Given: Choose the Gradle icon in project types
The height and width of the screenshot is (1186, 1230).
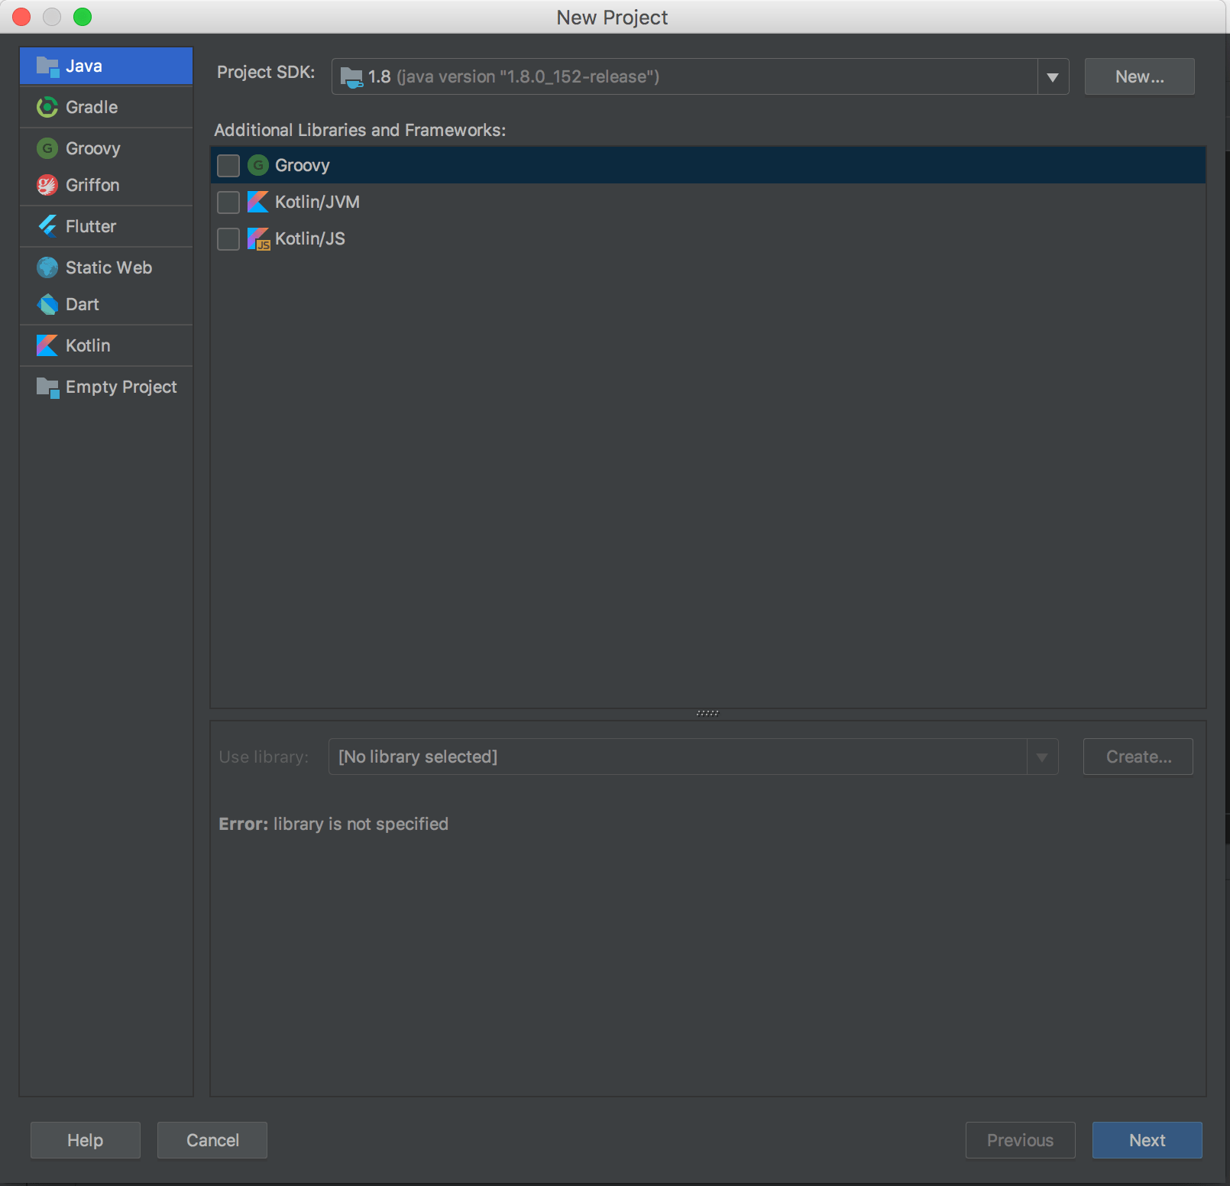Looking at the screenshot, I should [x=47, y=107].
